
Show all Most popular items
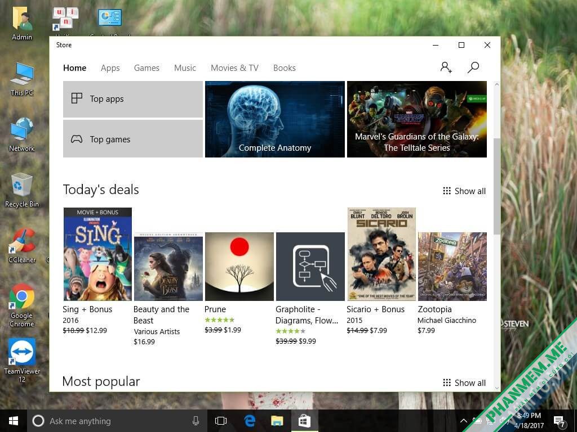click(464, 382)
